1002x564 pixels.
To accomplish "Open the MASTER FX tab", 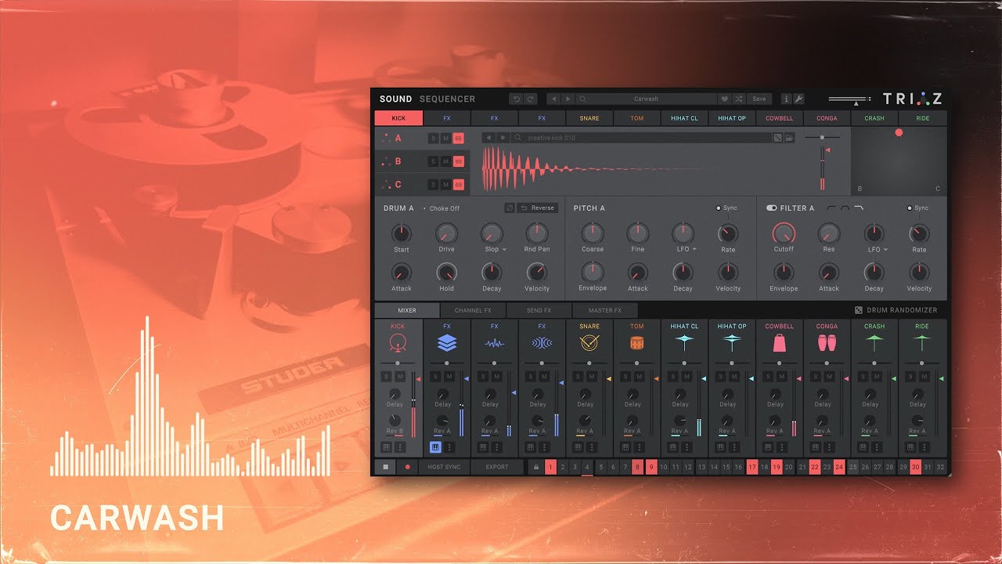I will tap(605, 310).
